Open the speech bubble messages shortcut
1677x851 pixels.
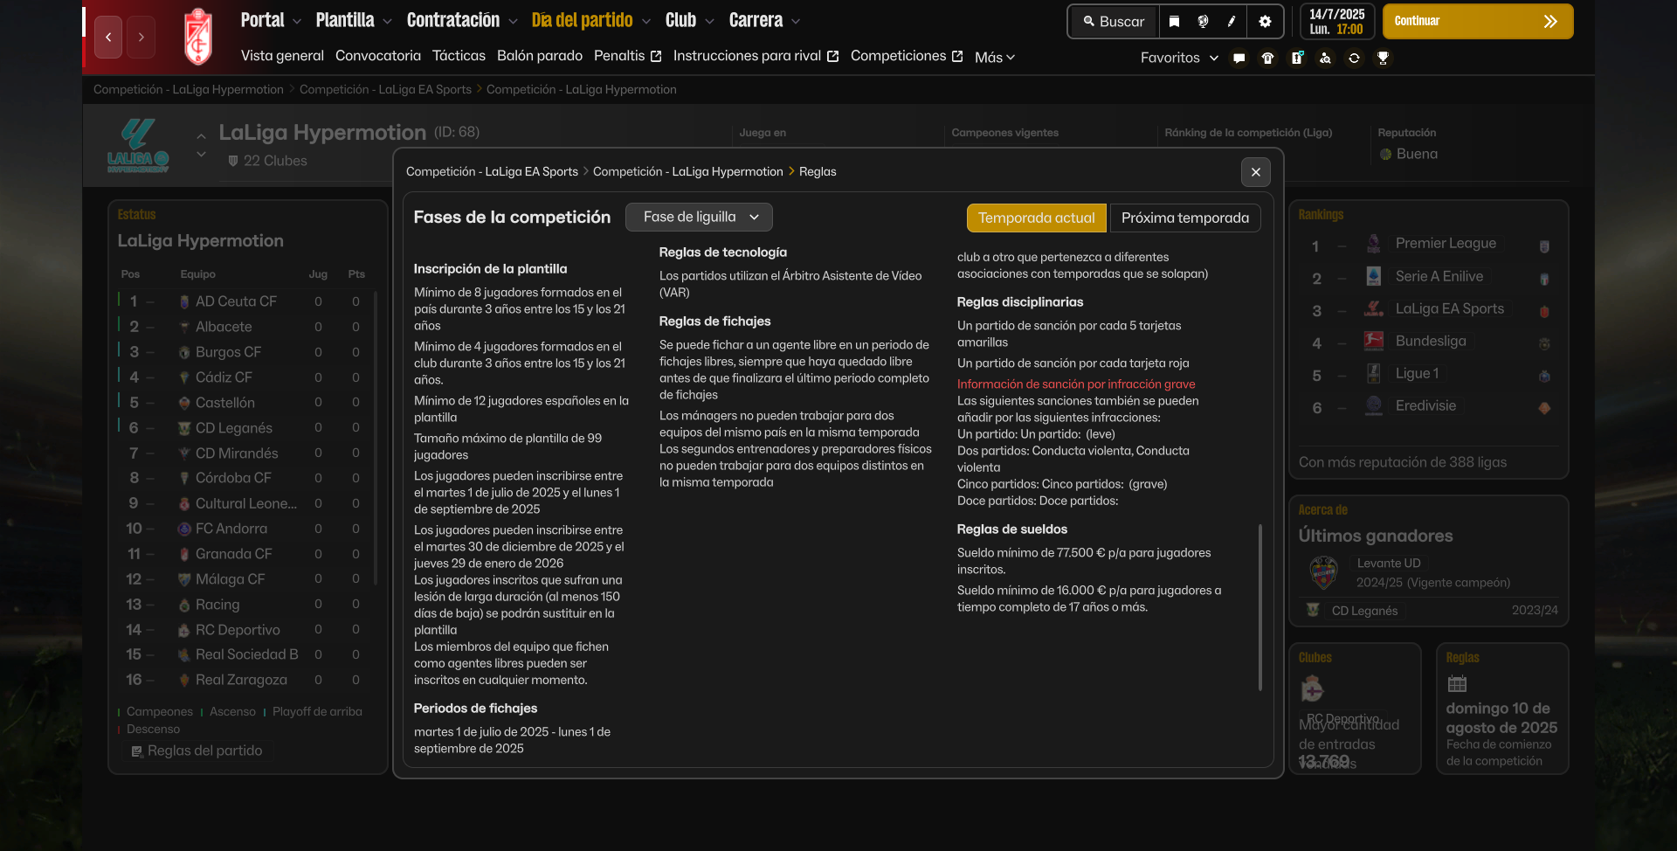[1239, 59]
